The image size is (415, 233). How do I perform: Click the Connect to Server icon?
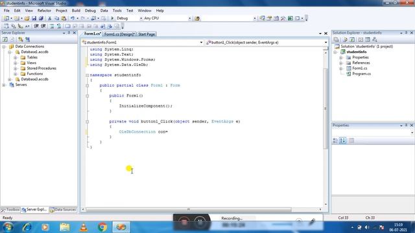(27, 39)
